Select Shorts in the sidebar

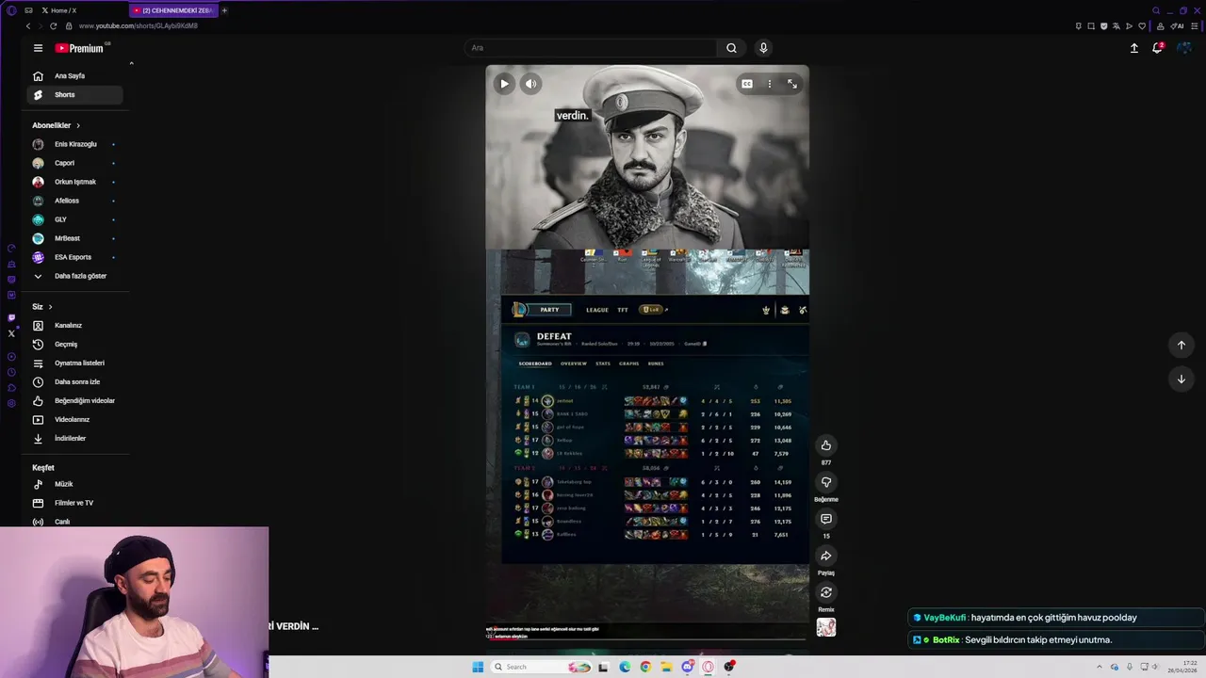pyautogui.click(x=75, y=95)
